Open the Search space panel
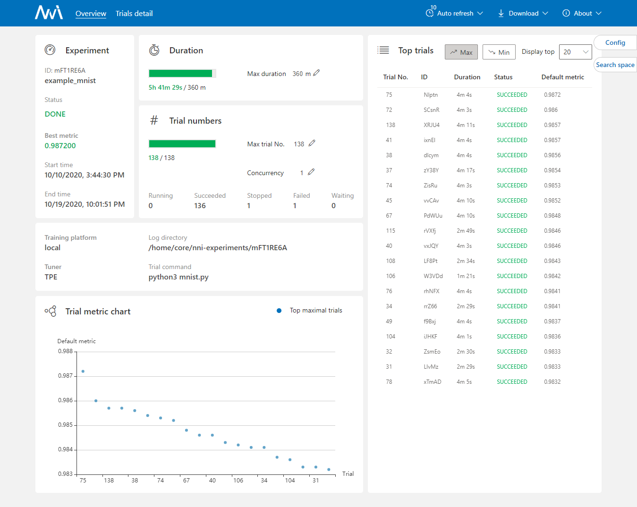Image resolution: width=637 pixels, height=507 pixels. coord(615,65)
